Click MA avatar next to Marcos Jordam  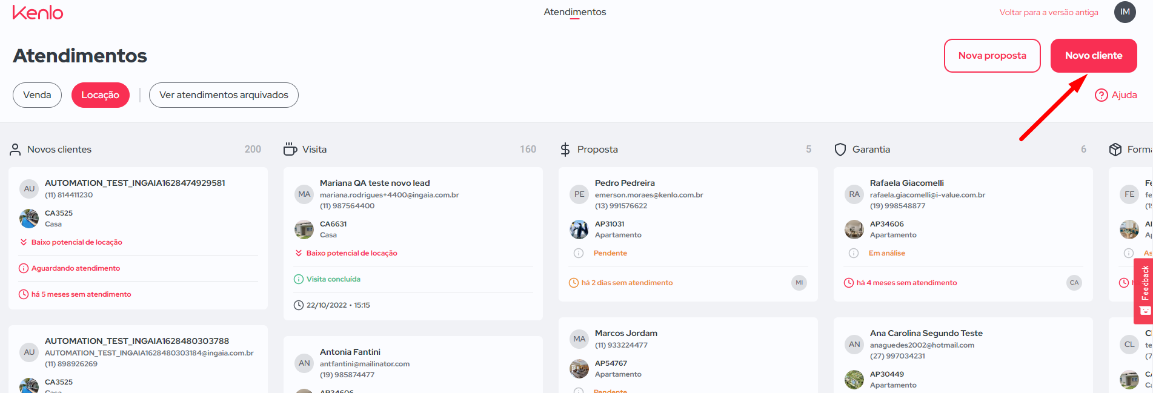(x=579, y=339)
